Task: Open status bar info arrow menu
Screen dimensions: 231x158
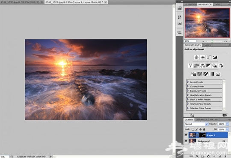Action: pos(51,157)
